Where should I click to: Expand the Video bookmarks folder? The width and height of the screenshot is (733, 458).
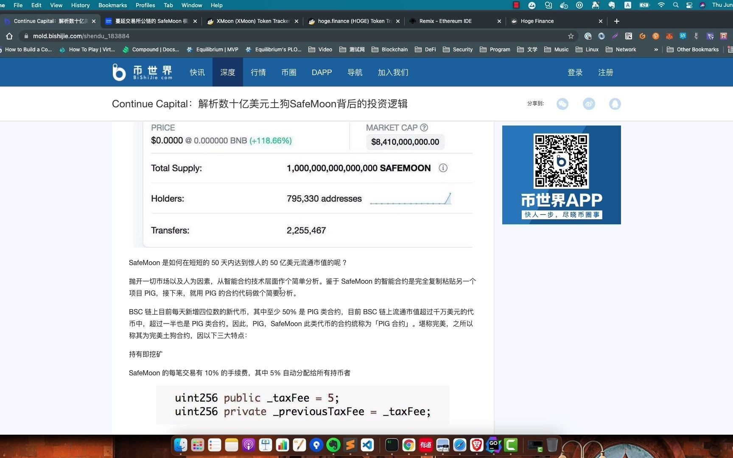pos(320,50)
